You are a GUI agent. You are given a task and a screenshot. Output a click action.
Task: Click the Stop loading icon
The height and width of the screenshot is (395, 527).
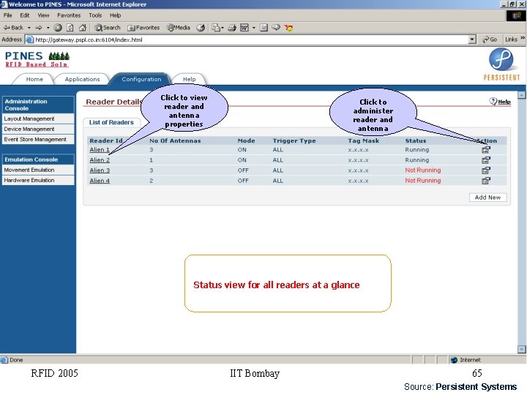(58, 28)
